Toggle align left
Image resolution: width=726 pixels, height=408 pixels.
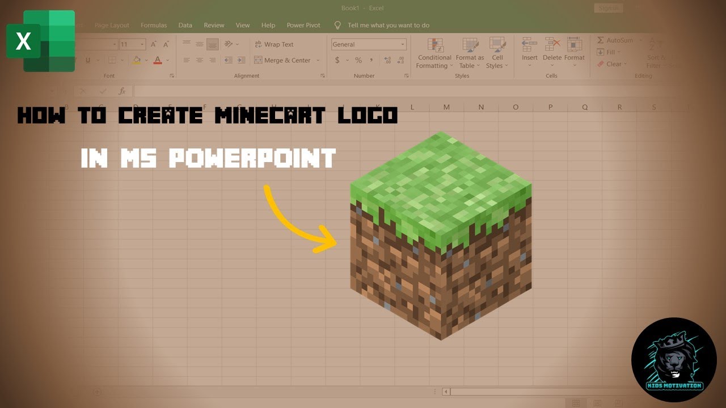pos(187,60)
